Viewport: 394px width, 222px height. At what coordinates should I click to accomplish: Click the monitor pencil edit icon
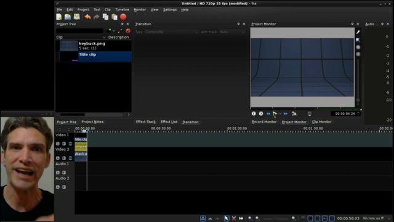358,32
